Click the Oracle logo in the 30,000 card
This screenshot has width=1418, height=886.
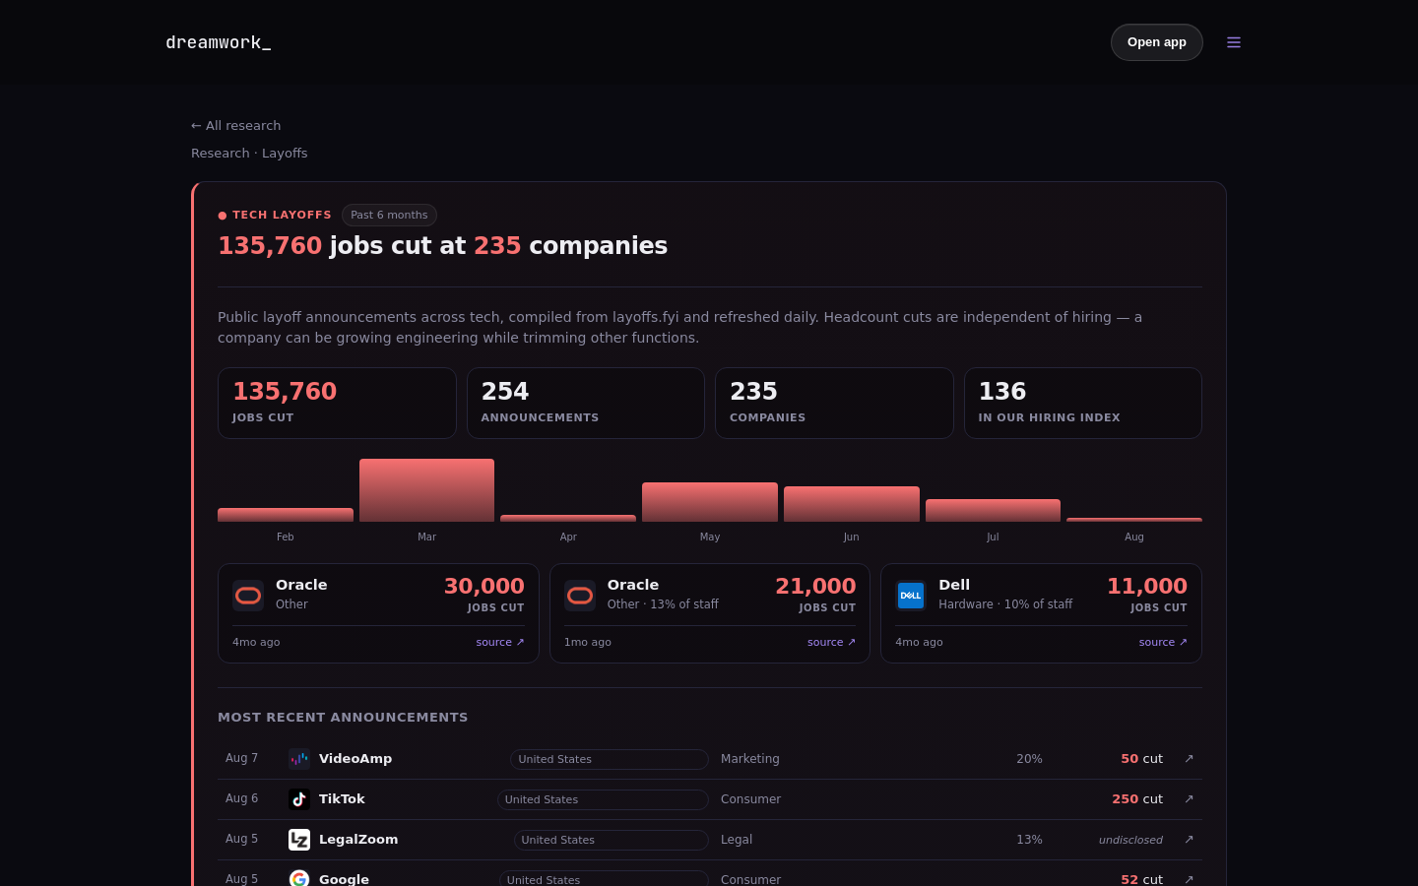pos(248,596)
